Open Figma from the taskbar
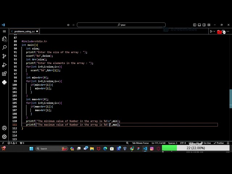The width and height of the screenshot is (232, 174). 138,149
